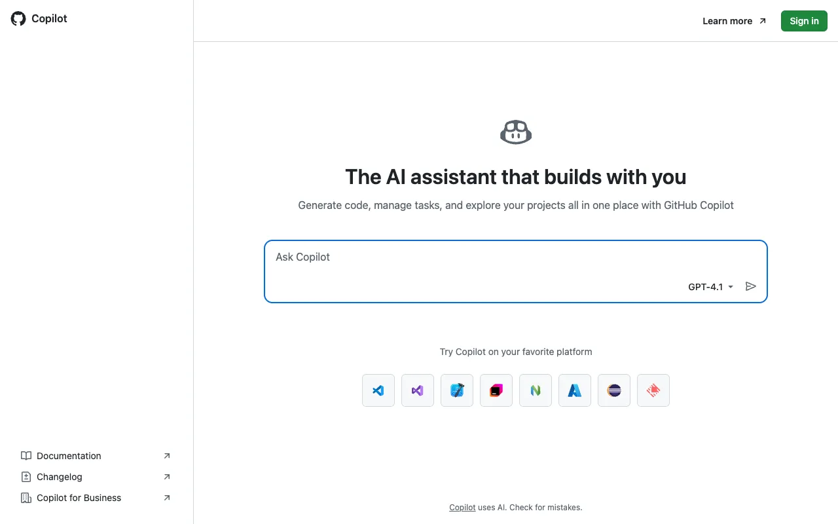Open Copilot on VS Code
Viewport: 838px width, 524px height.
378,390
